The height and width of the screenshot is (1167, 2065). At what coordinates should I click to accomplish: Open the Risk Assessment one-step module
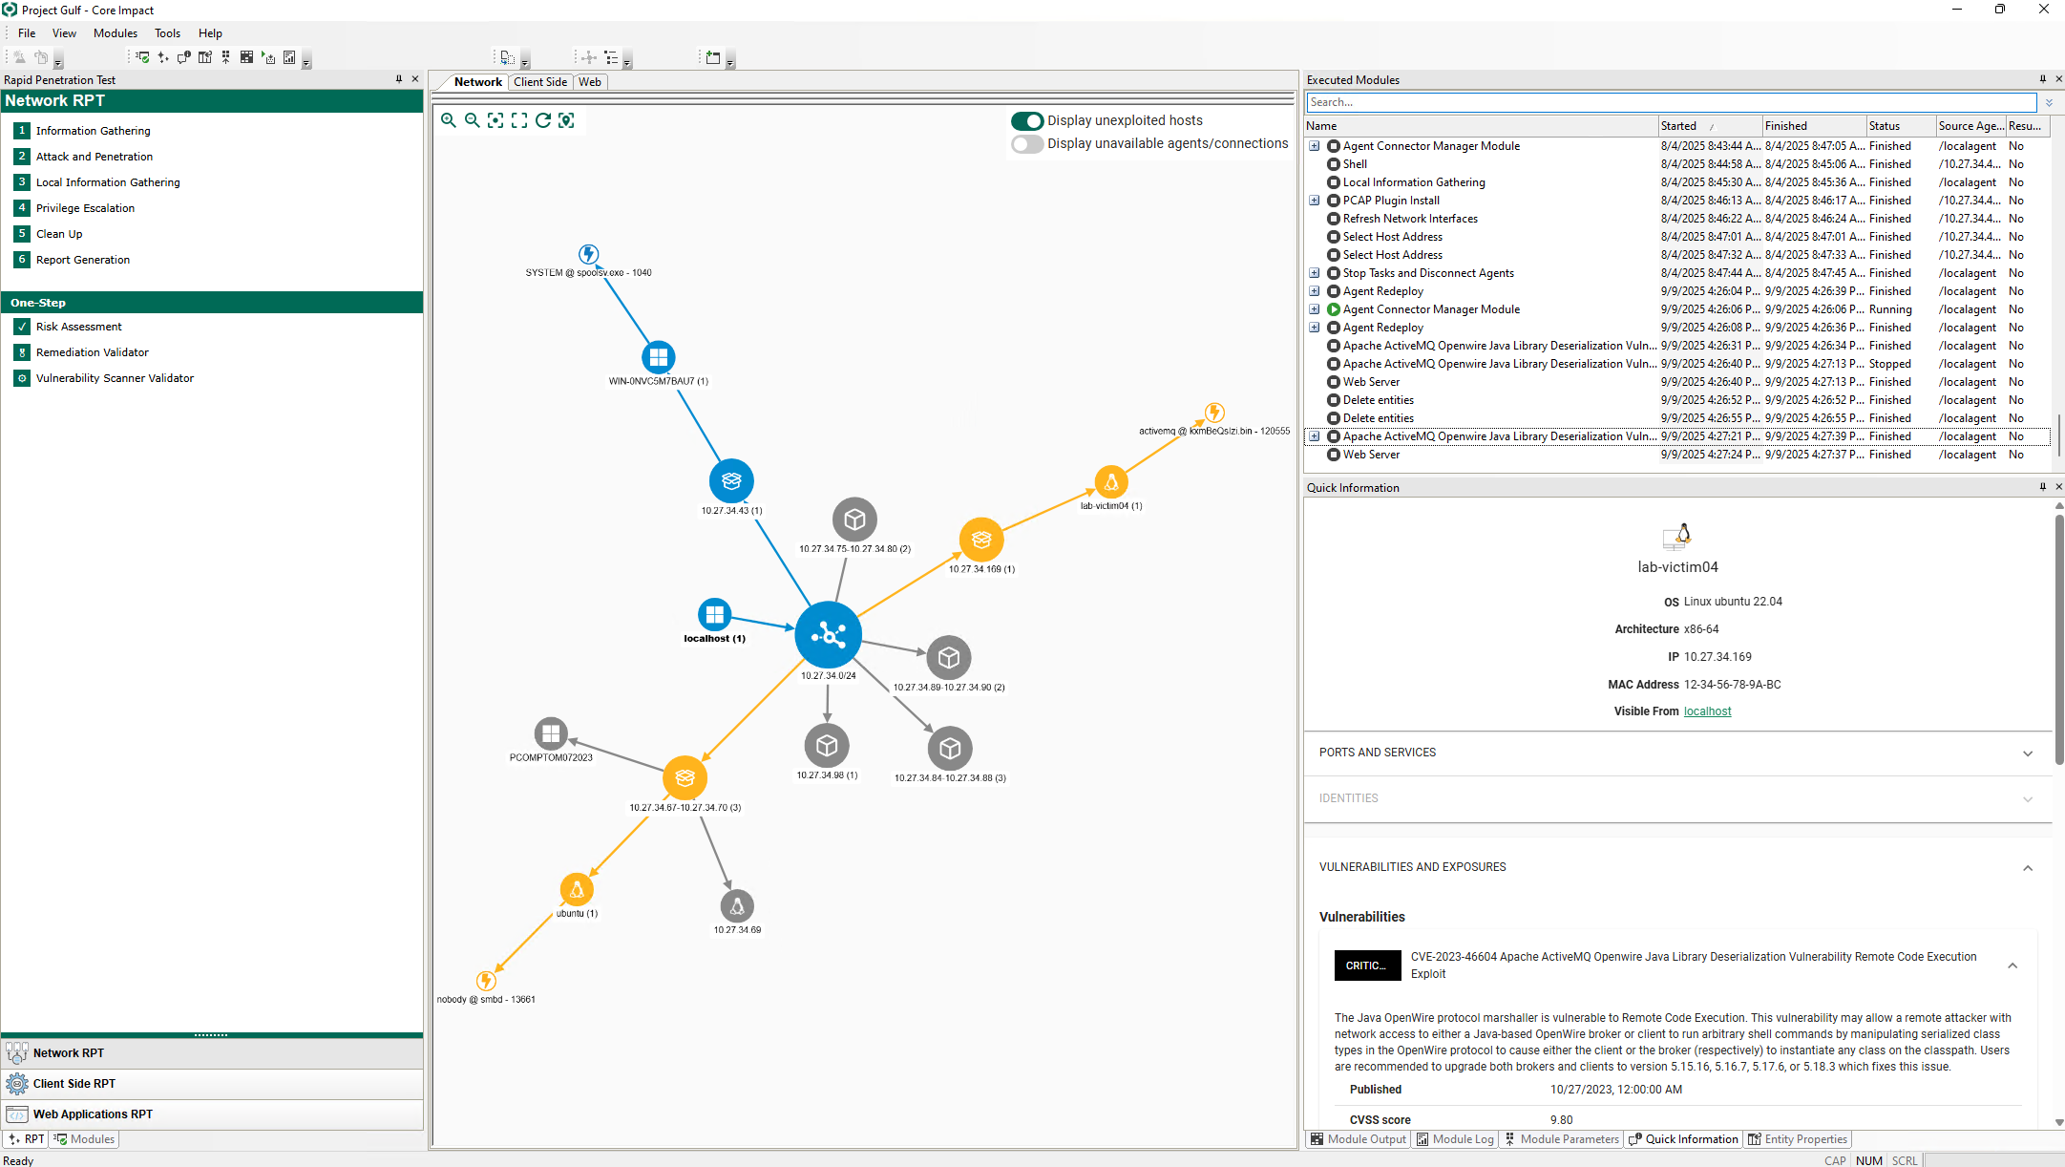[x=80, y=326]
